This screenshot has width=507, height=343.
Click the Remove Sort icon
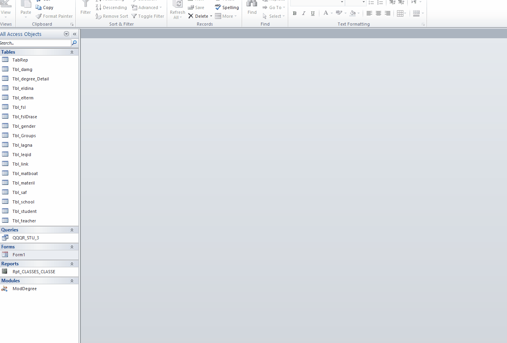(x=99, y=16)
